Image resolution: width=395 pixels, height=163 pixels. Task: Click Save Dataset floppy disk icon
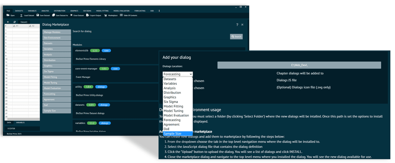pyautogui.click(x=38, y=15)
